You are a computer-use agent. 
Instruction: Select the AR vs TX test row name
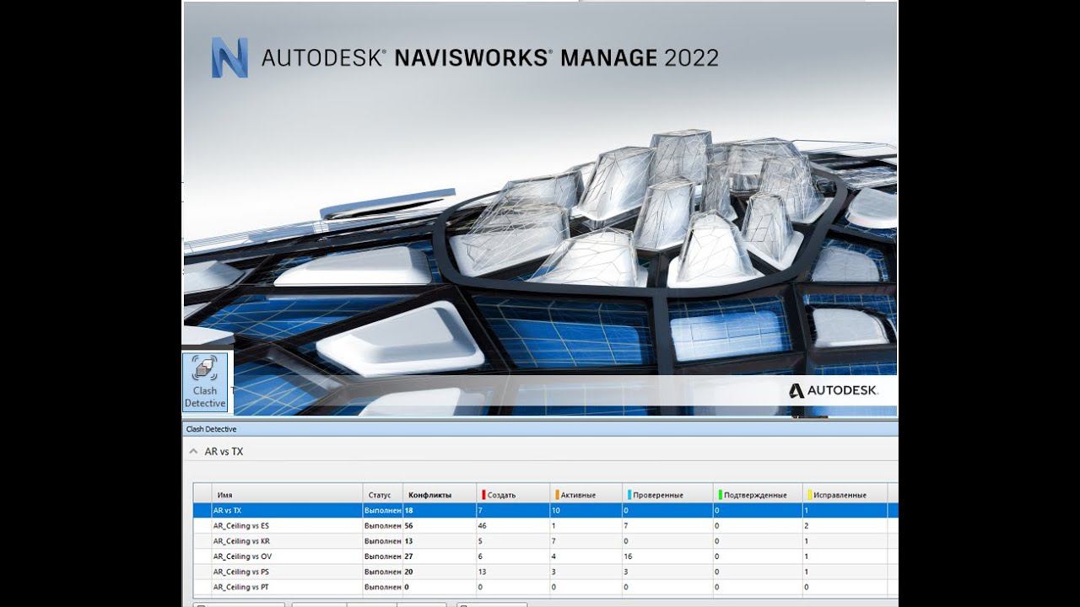click(x=227, y=510)
